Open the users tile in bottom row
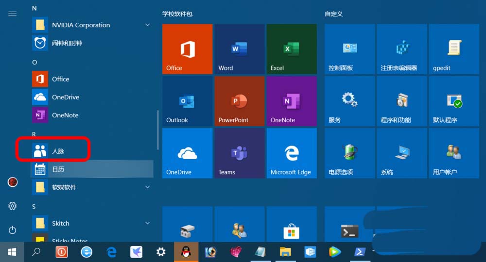This screenshot has height=262, width=486. coord(239,224)
